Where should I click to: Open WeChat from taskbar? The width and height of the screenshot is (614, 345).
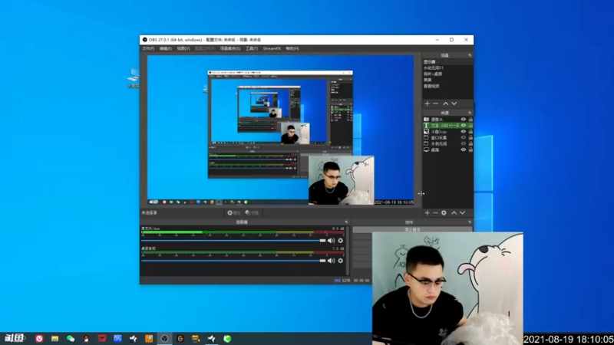(71, 339)
